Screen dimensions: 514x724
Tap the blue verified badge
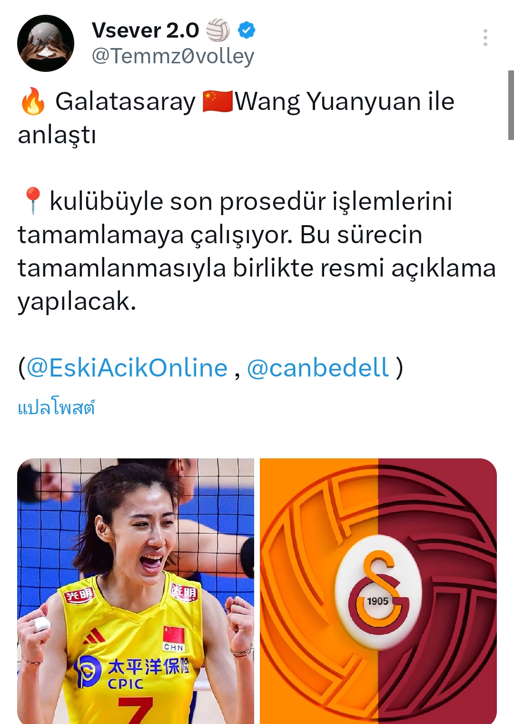(246, 30)
